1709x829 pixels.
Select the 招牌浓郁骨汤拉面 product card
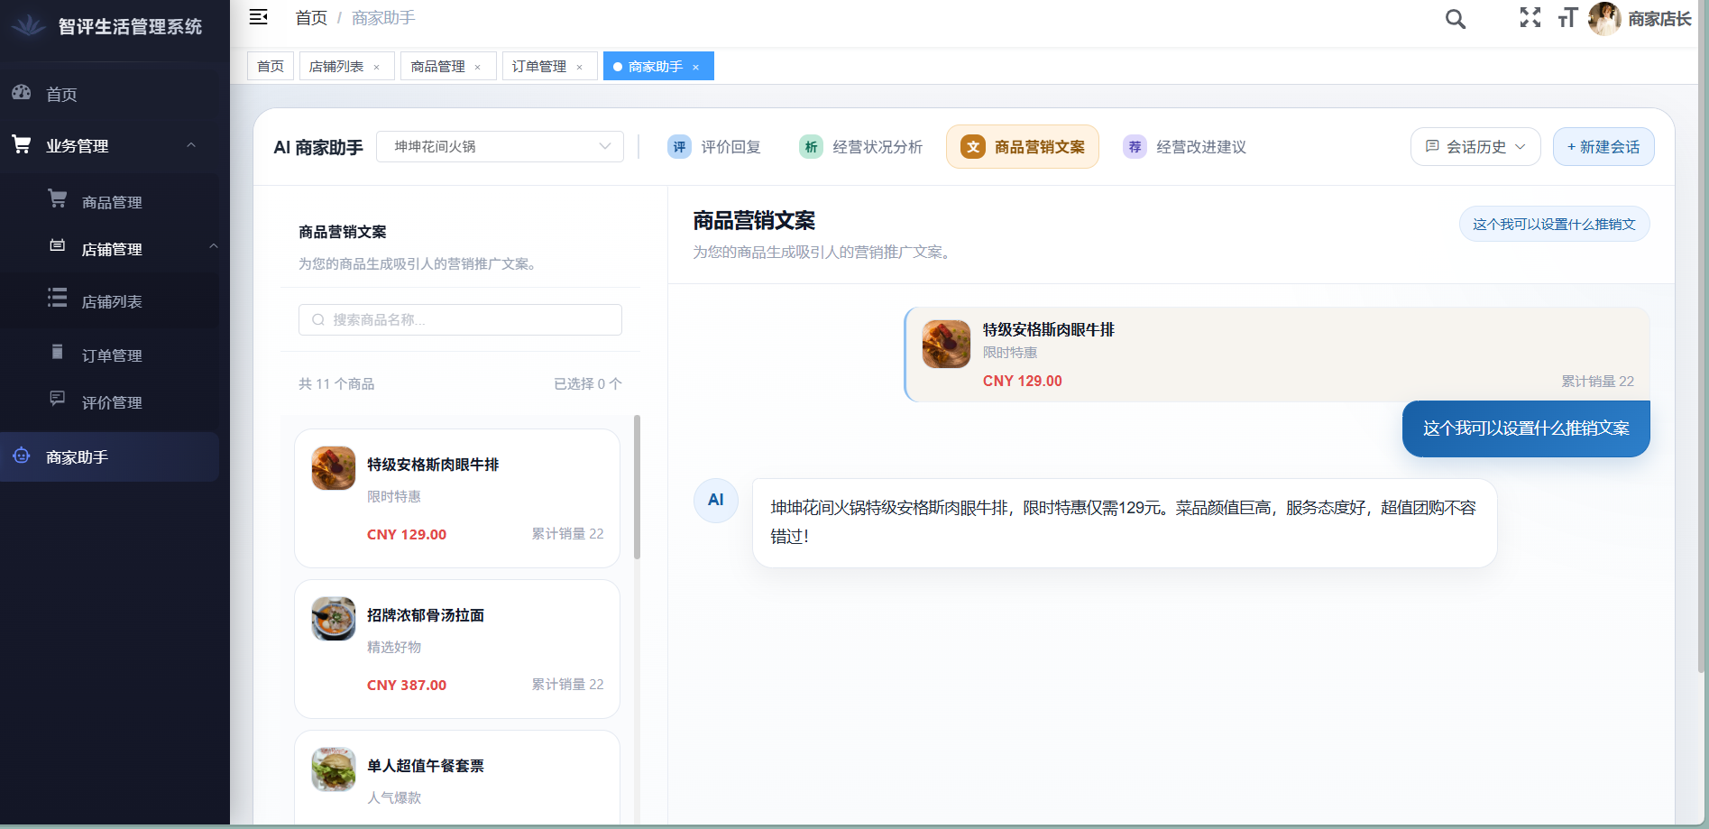pyautogui.click(x=456, y=649)
